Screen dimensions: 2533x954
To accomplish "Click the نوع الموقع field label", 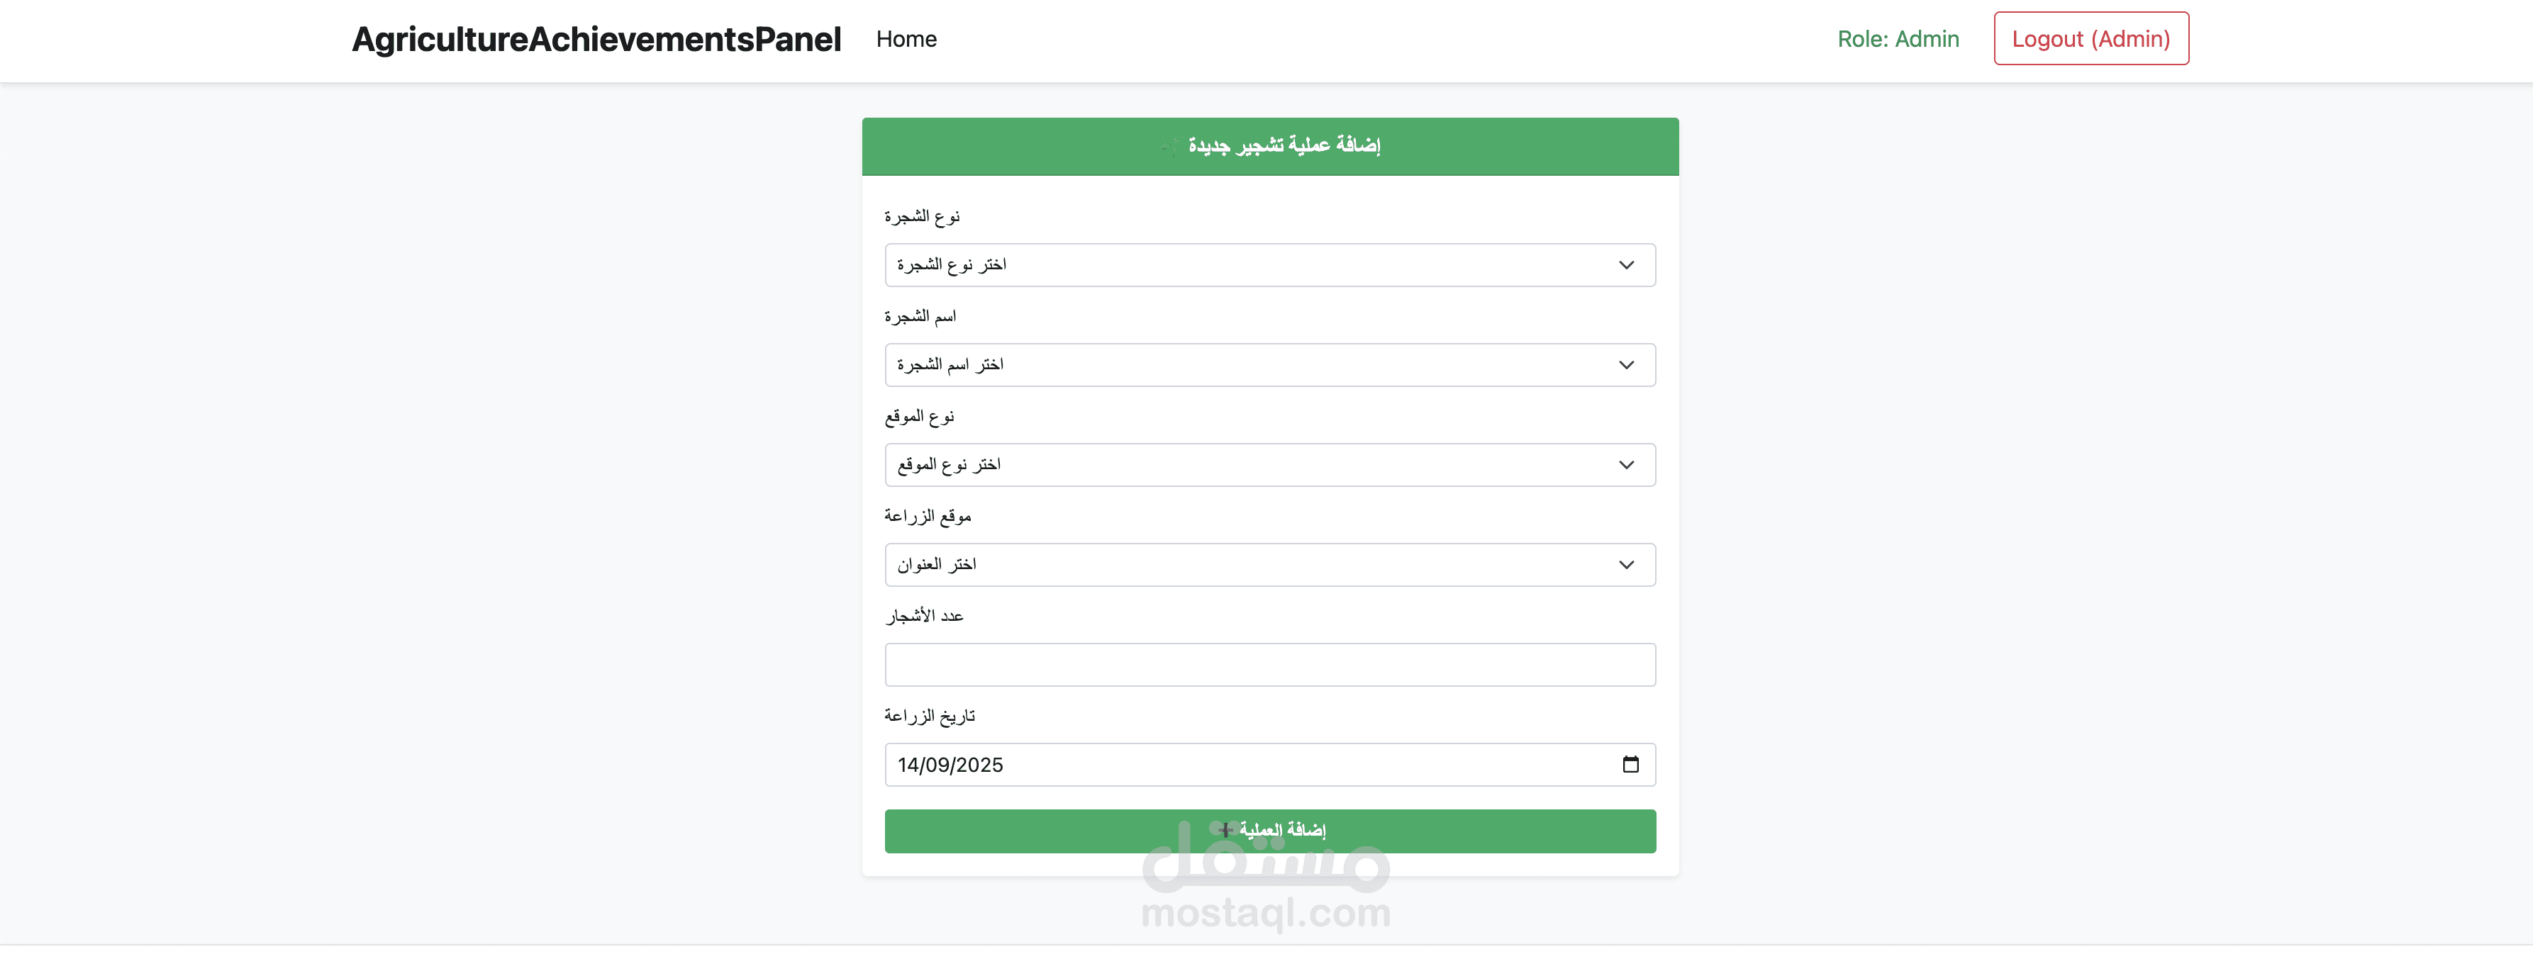I will (x=918, y=417).
